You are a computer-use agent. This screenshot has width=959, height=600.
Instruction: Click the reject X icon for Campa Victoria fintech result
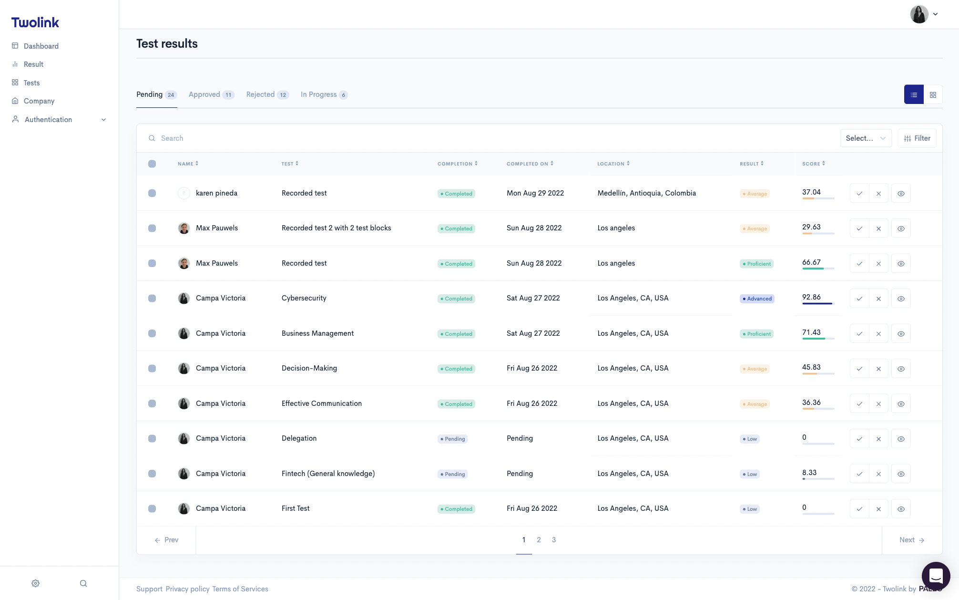click(x=878, y=474)
